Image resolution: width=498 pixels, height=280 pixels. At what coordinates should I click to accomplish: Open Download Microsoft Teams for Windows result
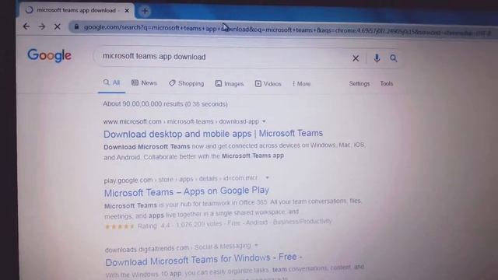204,260
